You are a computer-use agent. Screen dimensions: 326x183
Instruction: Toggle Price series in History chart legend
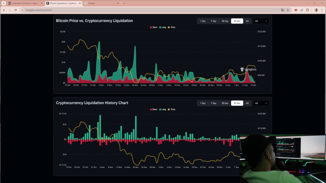coord(172,110)
